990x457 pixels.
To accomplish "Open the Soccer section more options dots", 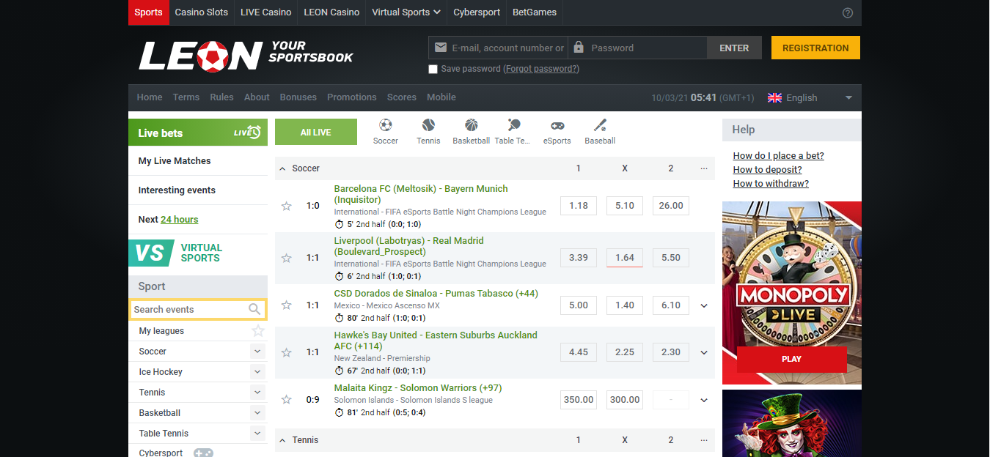I will (x=704, y=168).
